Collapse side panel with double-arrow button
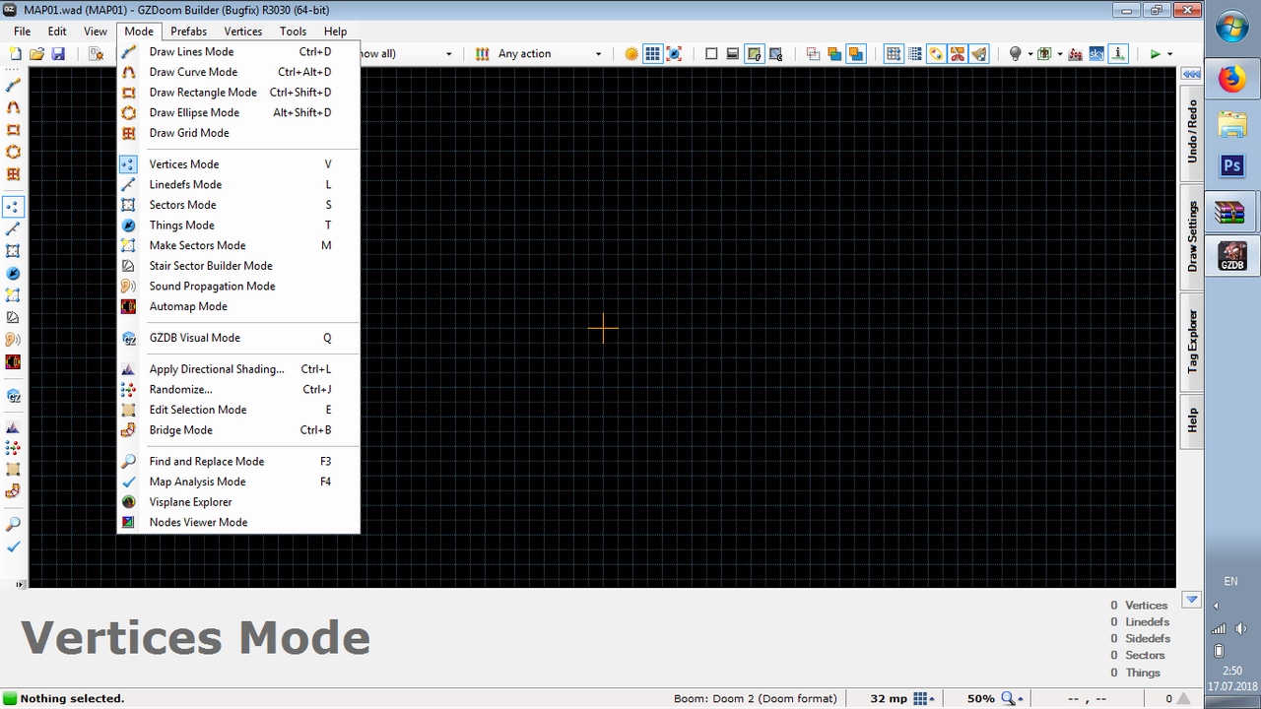The height and width of the screenshot is (709, 1261). click(1191, 74)
